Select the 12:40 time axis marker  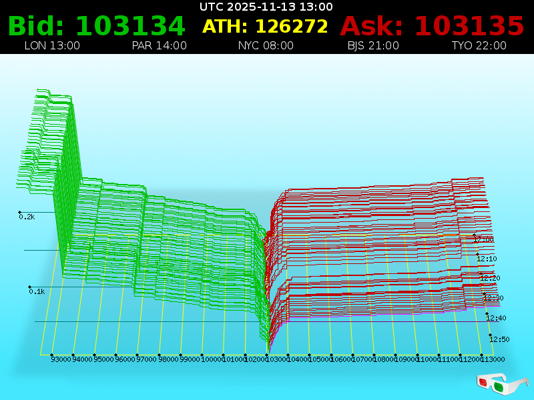pyautogui.click(x=496, y=318)
